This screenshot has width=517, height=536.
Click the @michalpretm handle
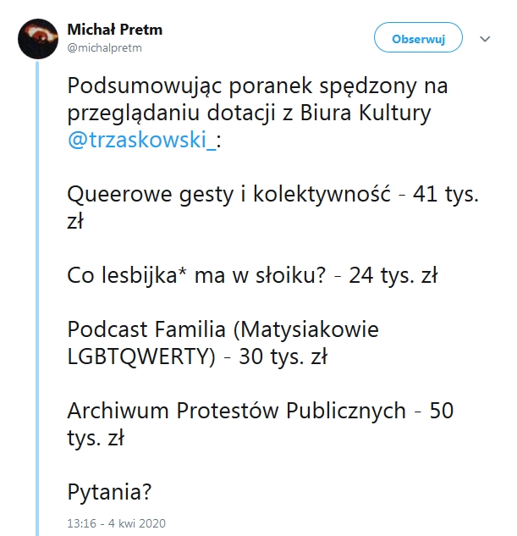pos(104,47)
